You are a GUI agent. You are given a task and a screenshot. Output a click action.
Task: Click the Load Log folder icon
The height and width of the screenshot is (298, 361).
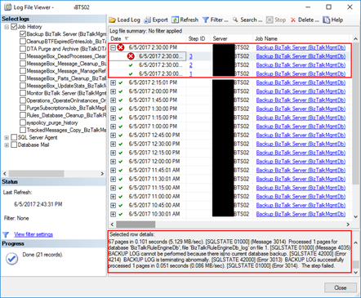[x=112, y=20]
